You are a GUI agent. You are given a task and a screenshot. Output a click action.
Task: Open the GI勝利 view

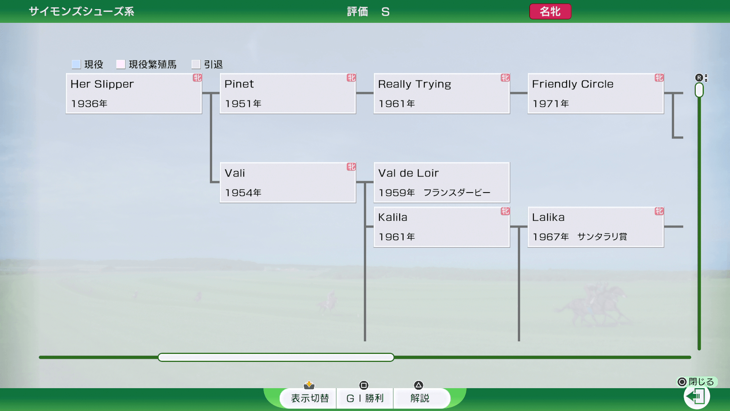pyautogui.click(x=365, y=398)
